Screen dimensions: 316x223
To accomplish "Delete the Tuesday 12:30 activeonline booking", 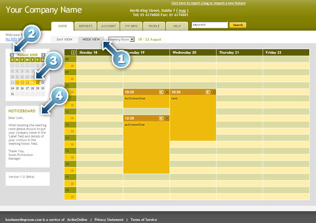I will click(x=167, y=118).
